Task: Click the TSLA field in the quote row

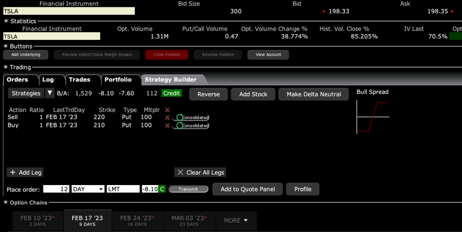Action: pyautogui.click(x=69, y=11)
